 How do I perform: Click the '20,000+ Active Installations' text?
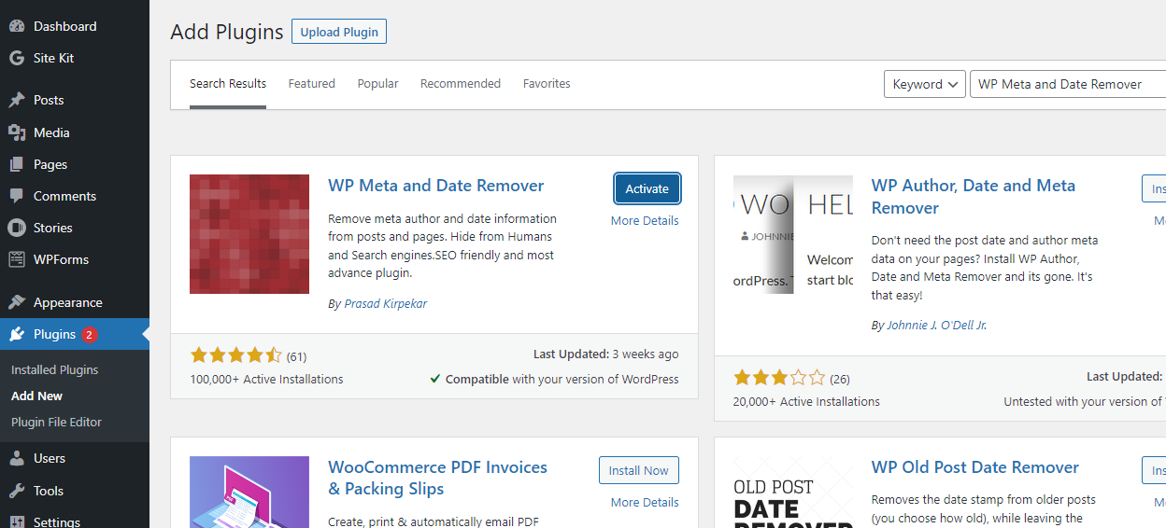[x=807, y=402]
